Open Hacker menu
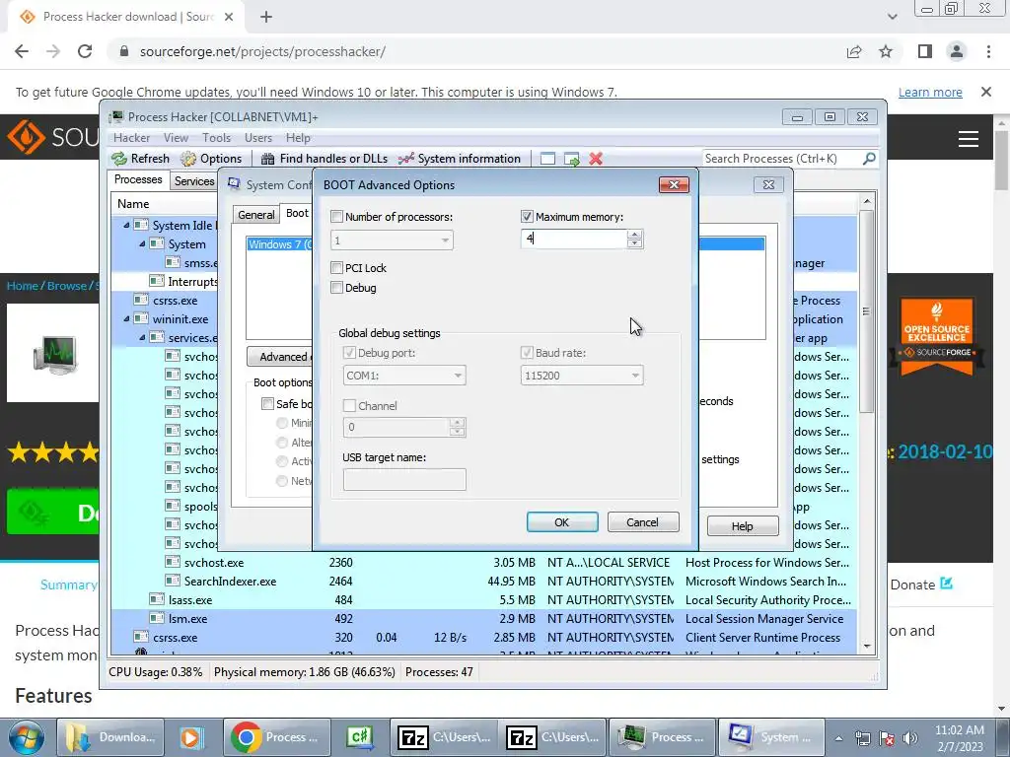1010x757 pixels. pos(131,138)
